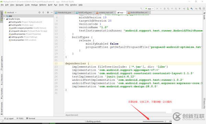
Task: Collapse the Gradle Scripts tree node
Action: tap(4, 19)
